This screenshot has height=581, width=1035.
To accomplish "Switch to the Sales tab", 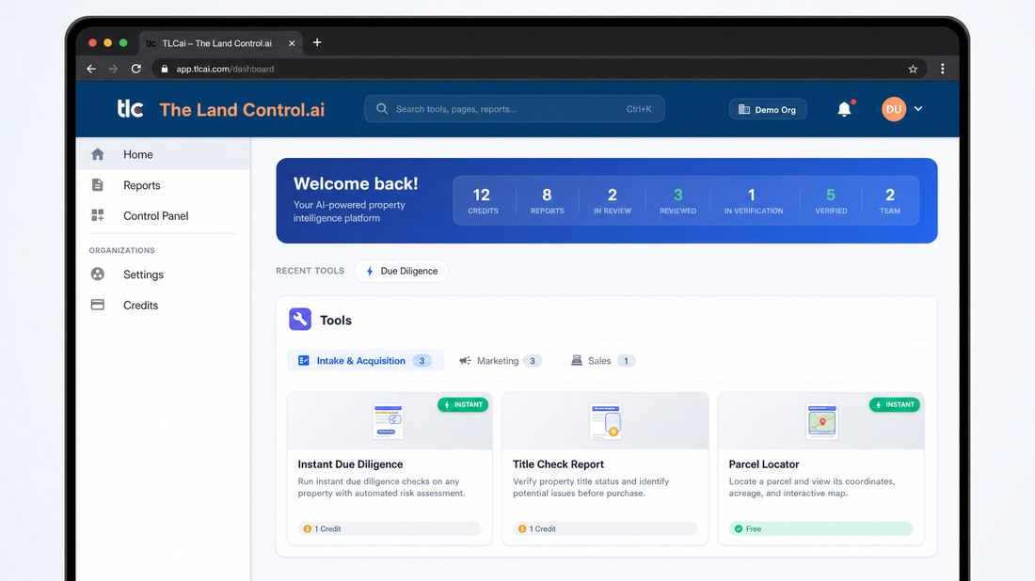I will (x=602, y=361).
